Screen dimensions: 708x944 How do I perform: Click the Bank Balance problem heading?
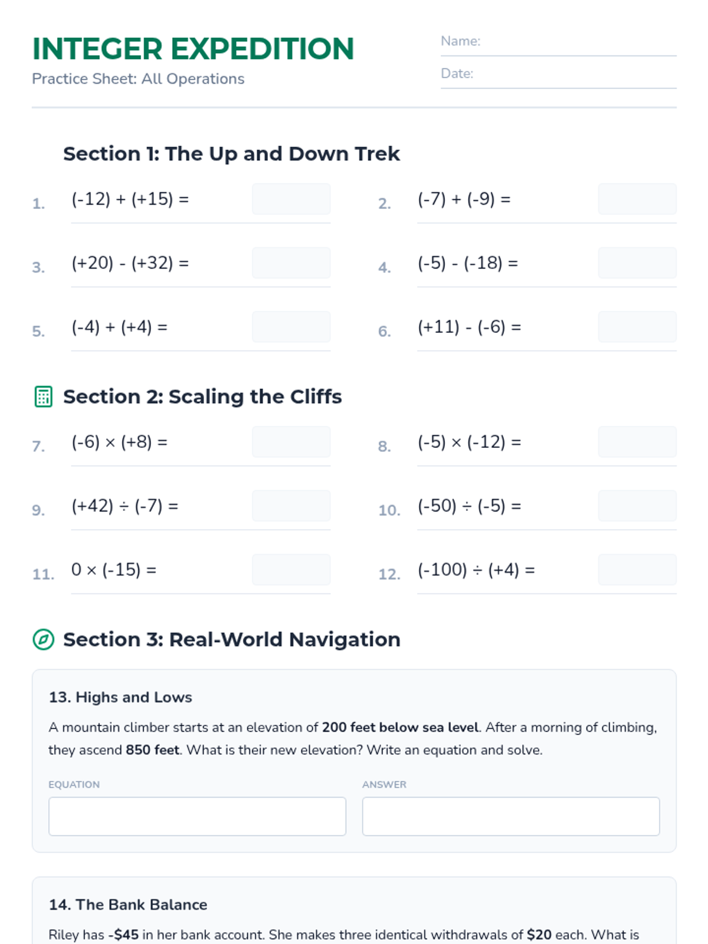point(128,904)
